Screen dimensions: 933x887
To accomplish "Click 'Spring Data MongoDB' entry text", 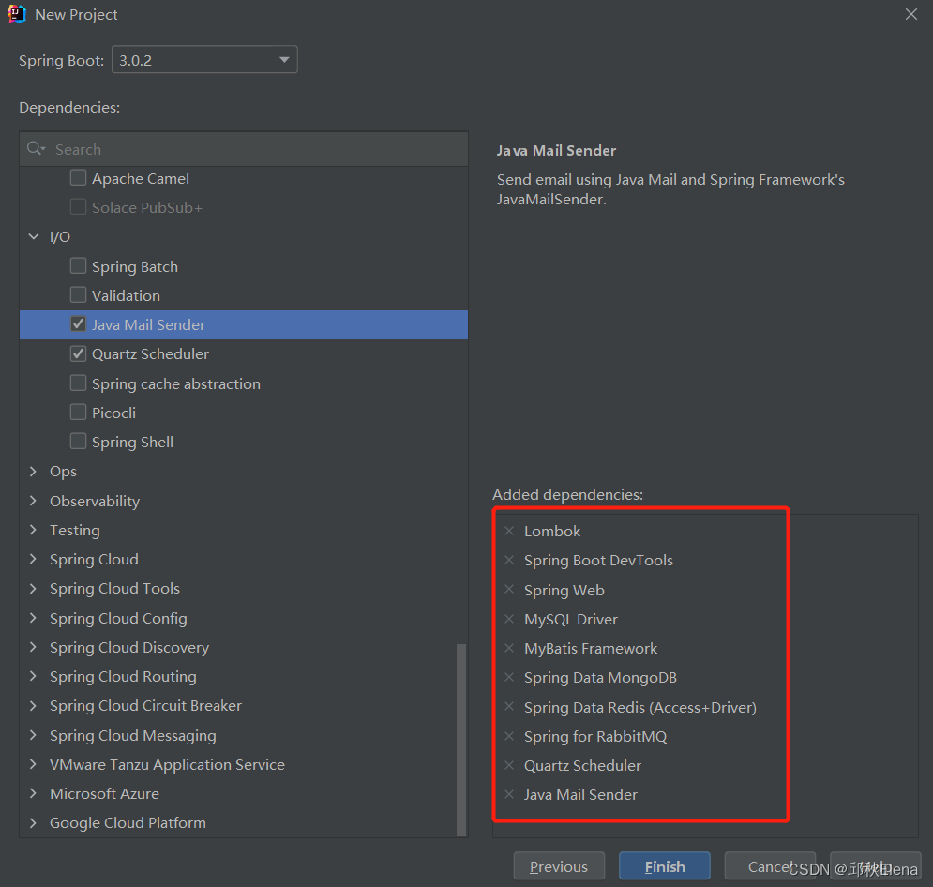I will (600, 678).
